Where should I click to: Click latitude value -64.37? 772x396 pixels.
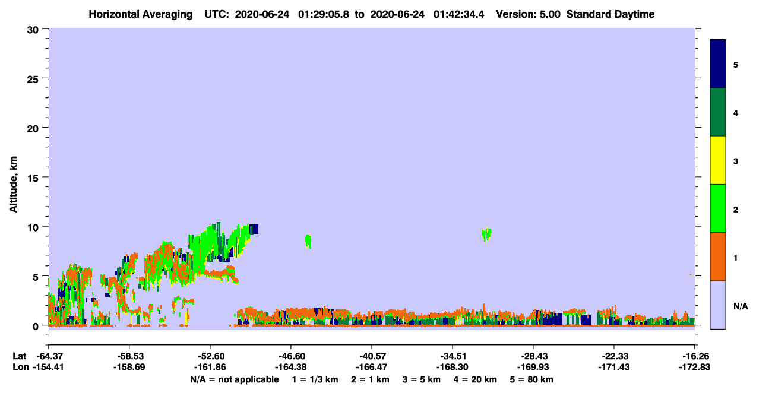[x=49, y=356]
